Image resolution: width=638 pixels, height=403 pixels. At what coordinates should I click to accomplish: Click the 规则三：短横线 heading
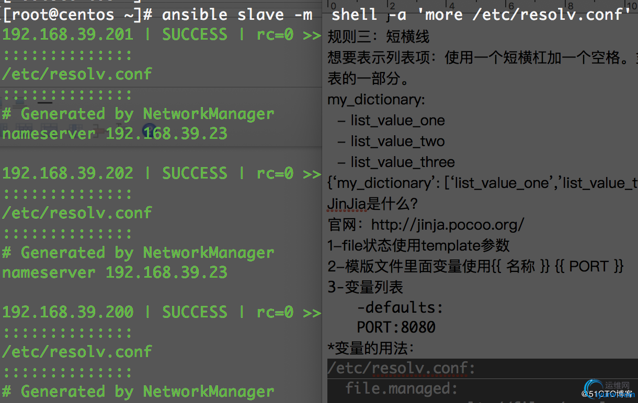pos(378,37)
